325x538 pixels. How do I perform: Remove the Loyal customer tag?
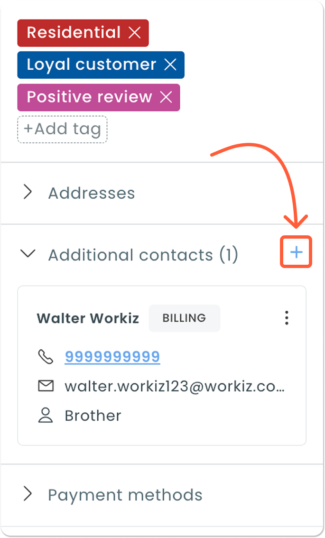click(x=170, y=65)
